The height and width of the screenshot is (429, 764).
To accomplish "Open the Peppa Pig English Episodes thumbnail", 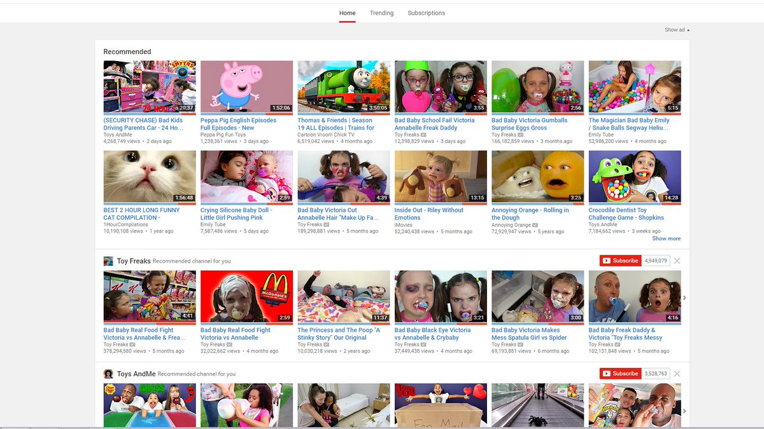I will (246, 87).
